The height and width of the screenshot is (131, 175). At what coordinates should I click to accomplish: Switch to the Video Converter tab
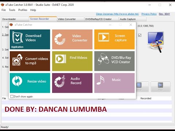pos(70,19)
